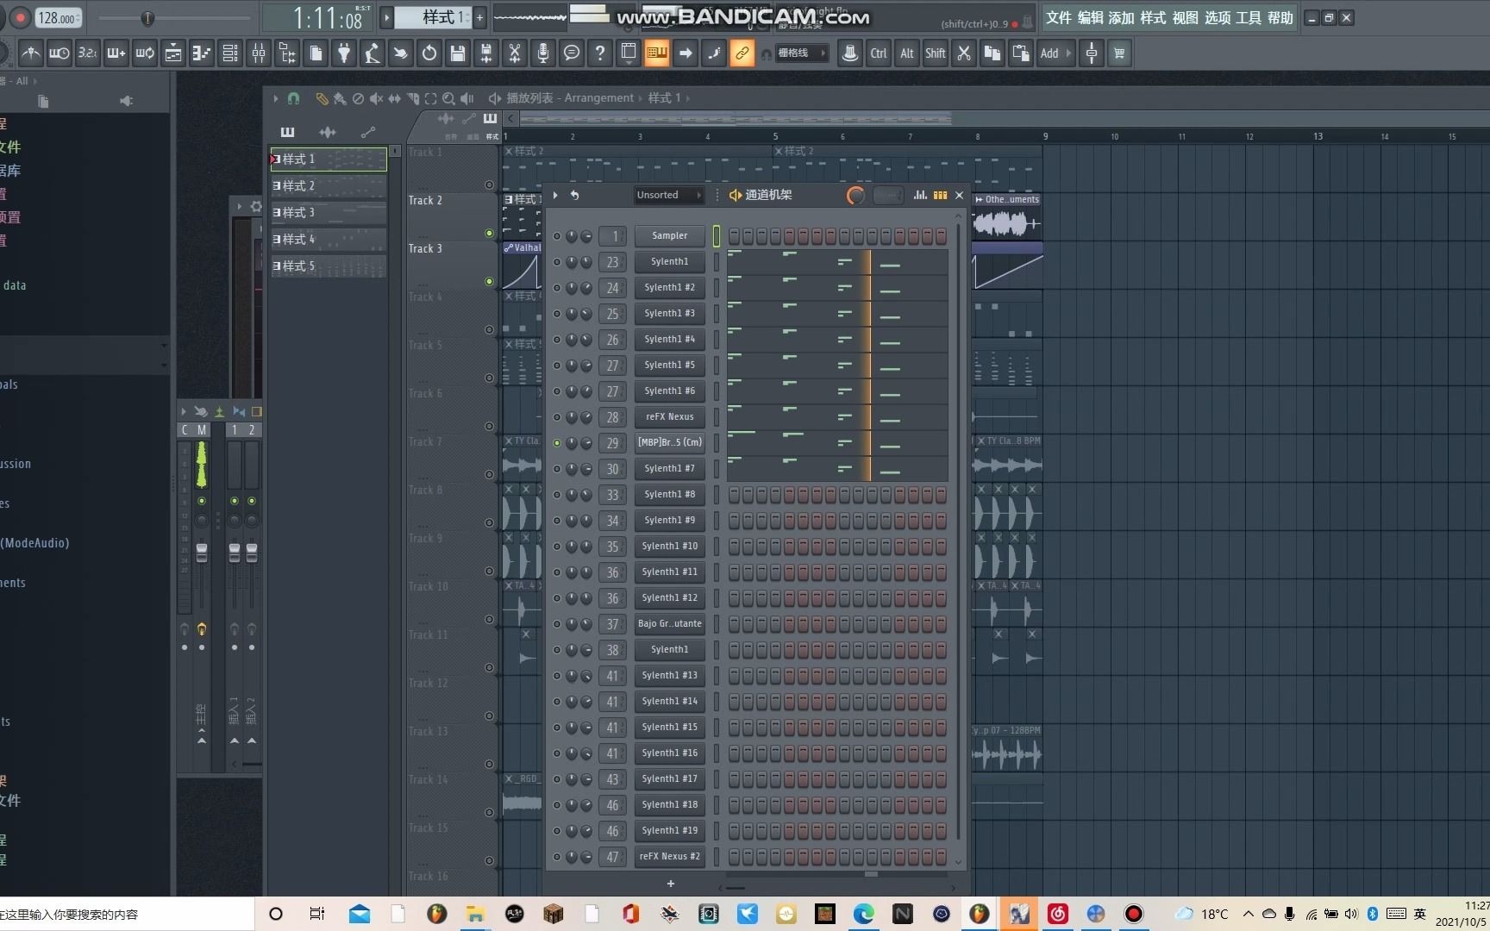Click the scissors audio editor icon
Screen dimensions: 1490x931
point(515,53)
